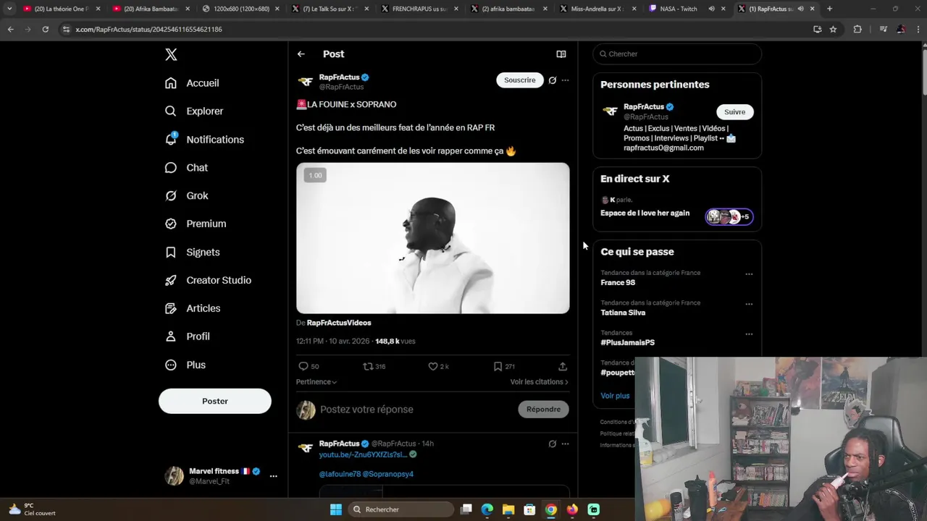927x521 pixels.
Task: Open Microsoft Edge from taskbar
Action: tap(487, 509)
